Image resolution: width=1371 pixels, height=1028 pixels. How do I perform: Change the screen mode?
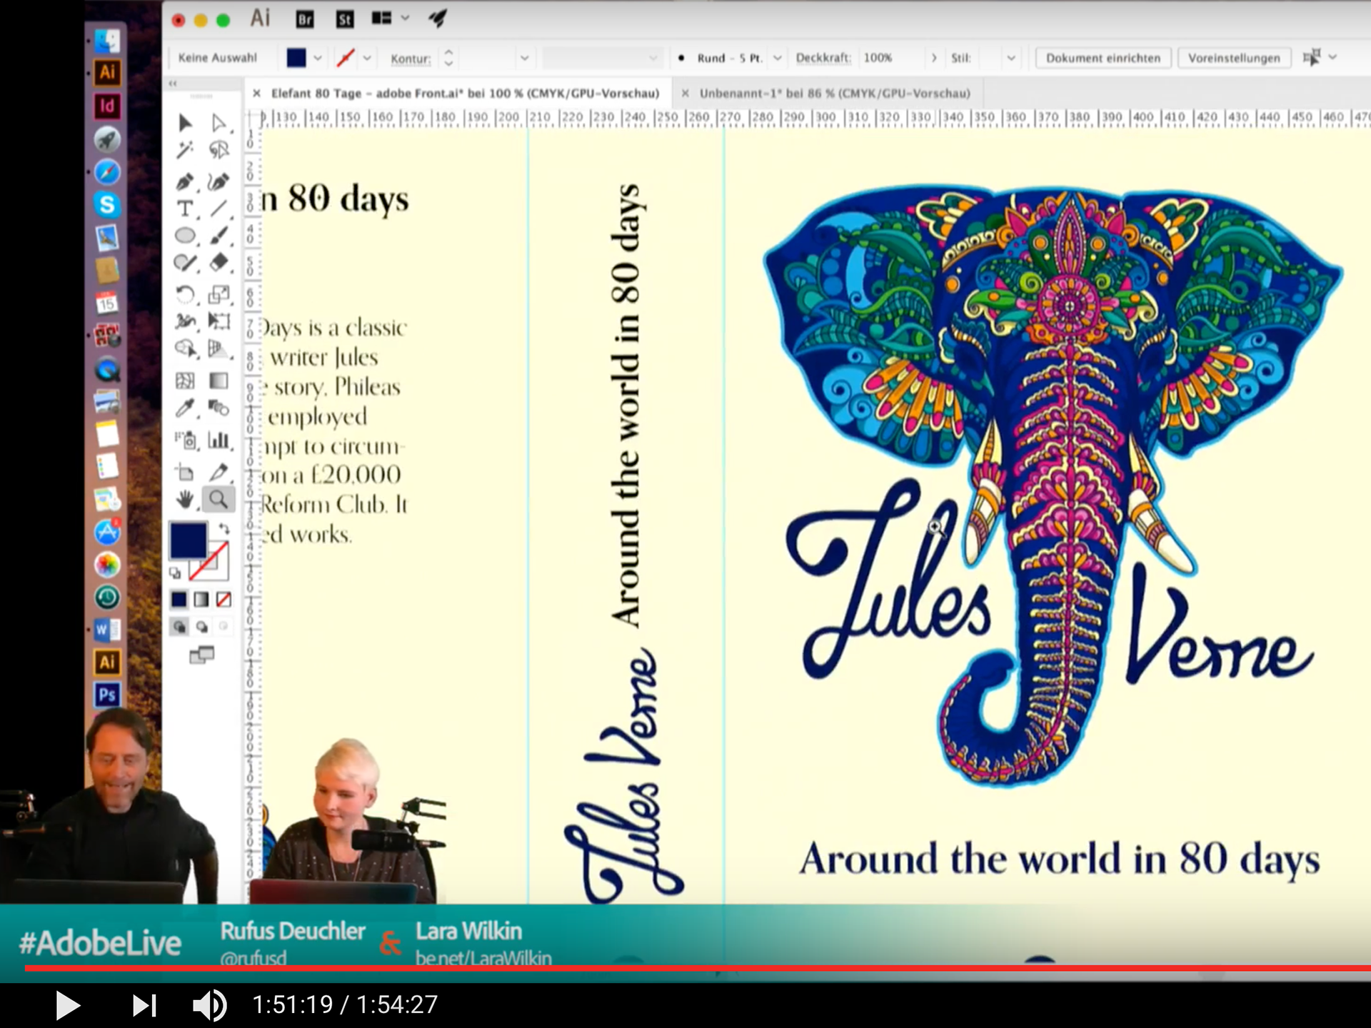pos(202,655)
